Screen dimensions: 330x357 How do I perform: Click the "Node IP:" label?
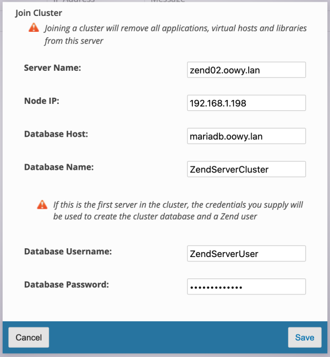[41, 101]
